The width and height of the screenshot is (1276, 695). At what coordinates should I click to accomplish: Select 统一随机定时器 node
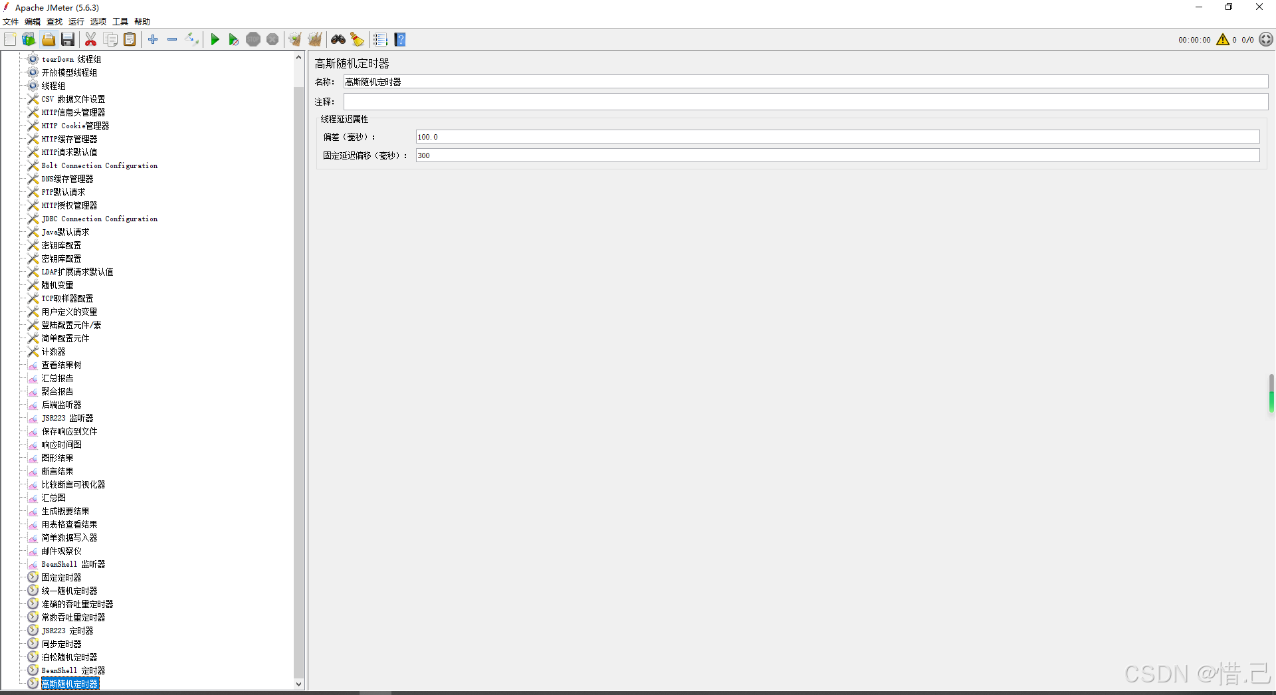69,591
